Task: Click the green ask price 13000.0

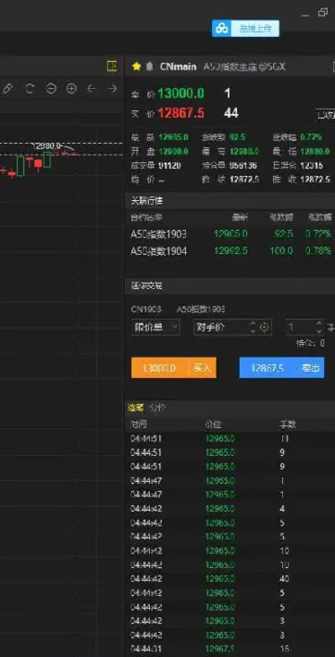Action: coord(181,94)
